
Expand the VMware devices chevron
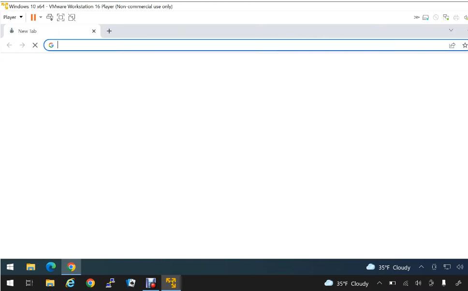pos(416,17)
